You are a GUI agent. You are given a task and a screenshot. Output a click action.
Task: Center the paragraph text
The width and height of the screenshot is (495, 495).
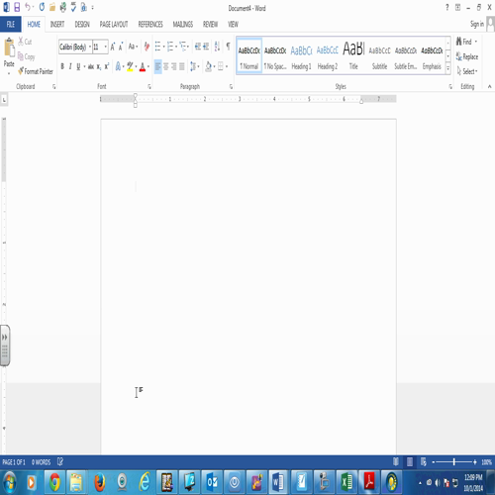165,66
